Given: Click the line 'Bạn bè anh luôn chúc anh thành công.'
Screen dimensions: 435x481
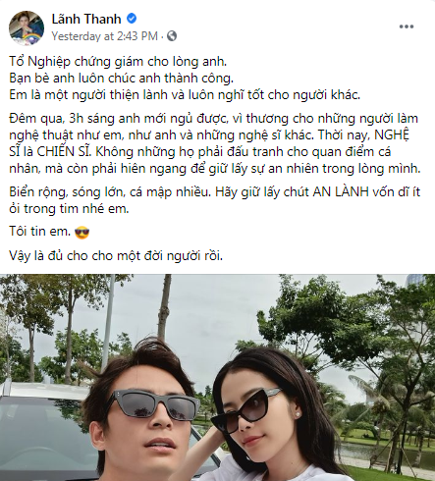Looking at the screenshot, I should tap(121, 79).
